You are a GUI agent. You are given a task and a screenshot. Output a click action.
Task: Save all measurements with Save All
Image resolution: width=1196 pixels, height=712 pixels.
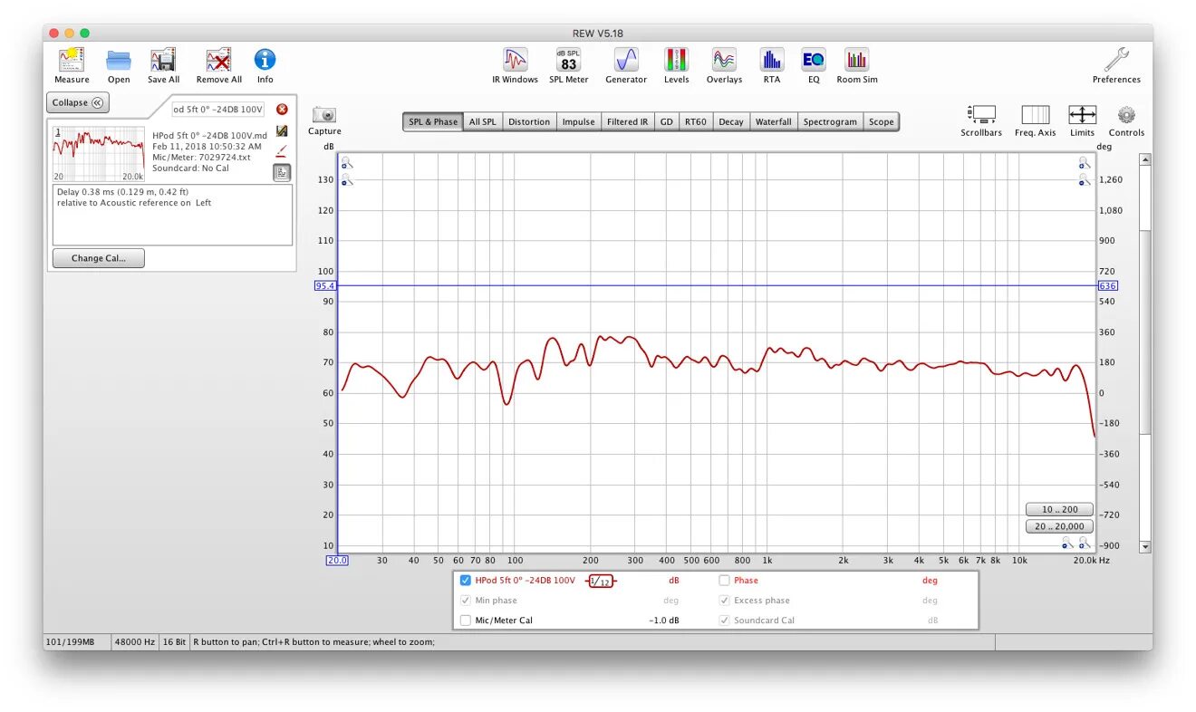[163, 66]
